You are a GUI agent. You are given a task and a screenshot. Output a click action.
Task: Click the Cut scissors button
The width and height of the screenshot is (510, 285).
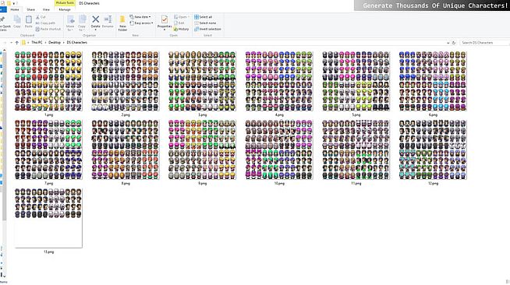tap(41, 17)
